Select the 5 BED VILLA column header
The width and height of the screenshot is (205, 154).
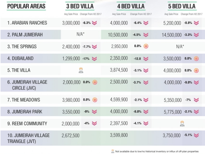click(x=182, y=6)
